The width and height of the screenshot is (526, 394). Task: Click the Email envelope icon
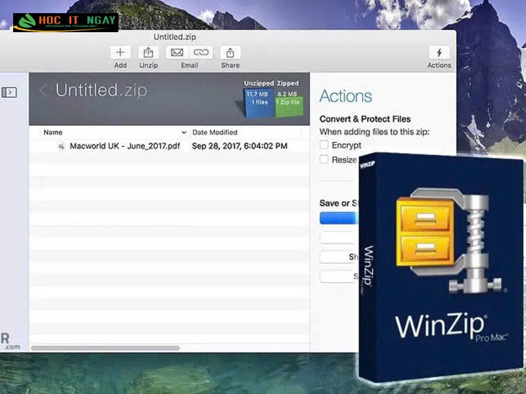pos(177,53)
